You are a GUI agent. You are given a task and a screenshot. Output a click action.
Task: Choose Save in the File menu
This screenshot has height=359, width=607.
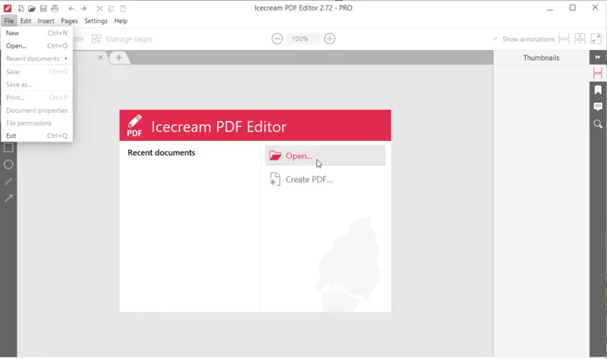36,71
